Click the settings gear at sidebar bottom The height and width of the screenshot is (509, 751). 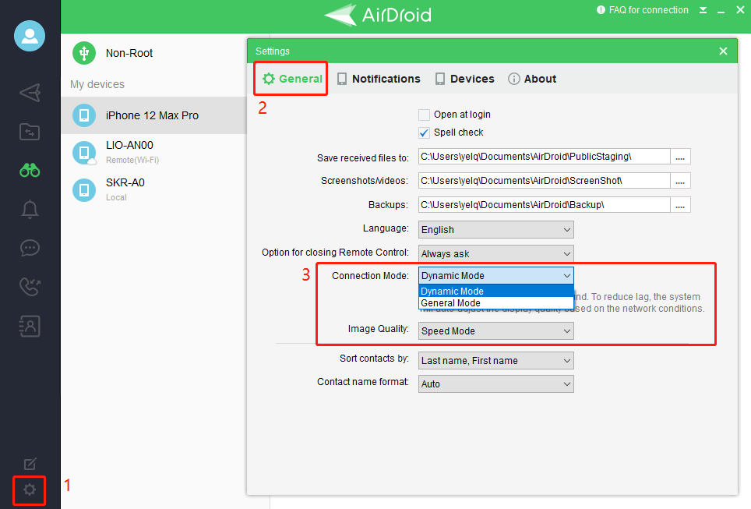point(30,490)
